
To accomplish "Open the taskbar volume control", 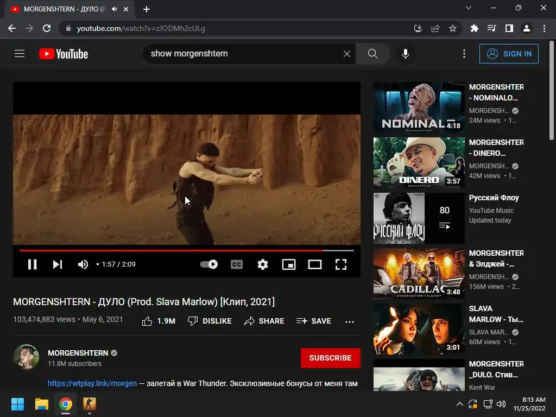I will [x=501, y=404].
